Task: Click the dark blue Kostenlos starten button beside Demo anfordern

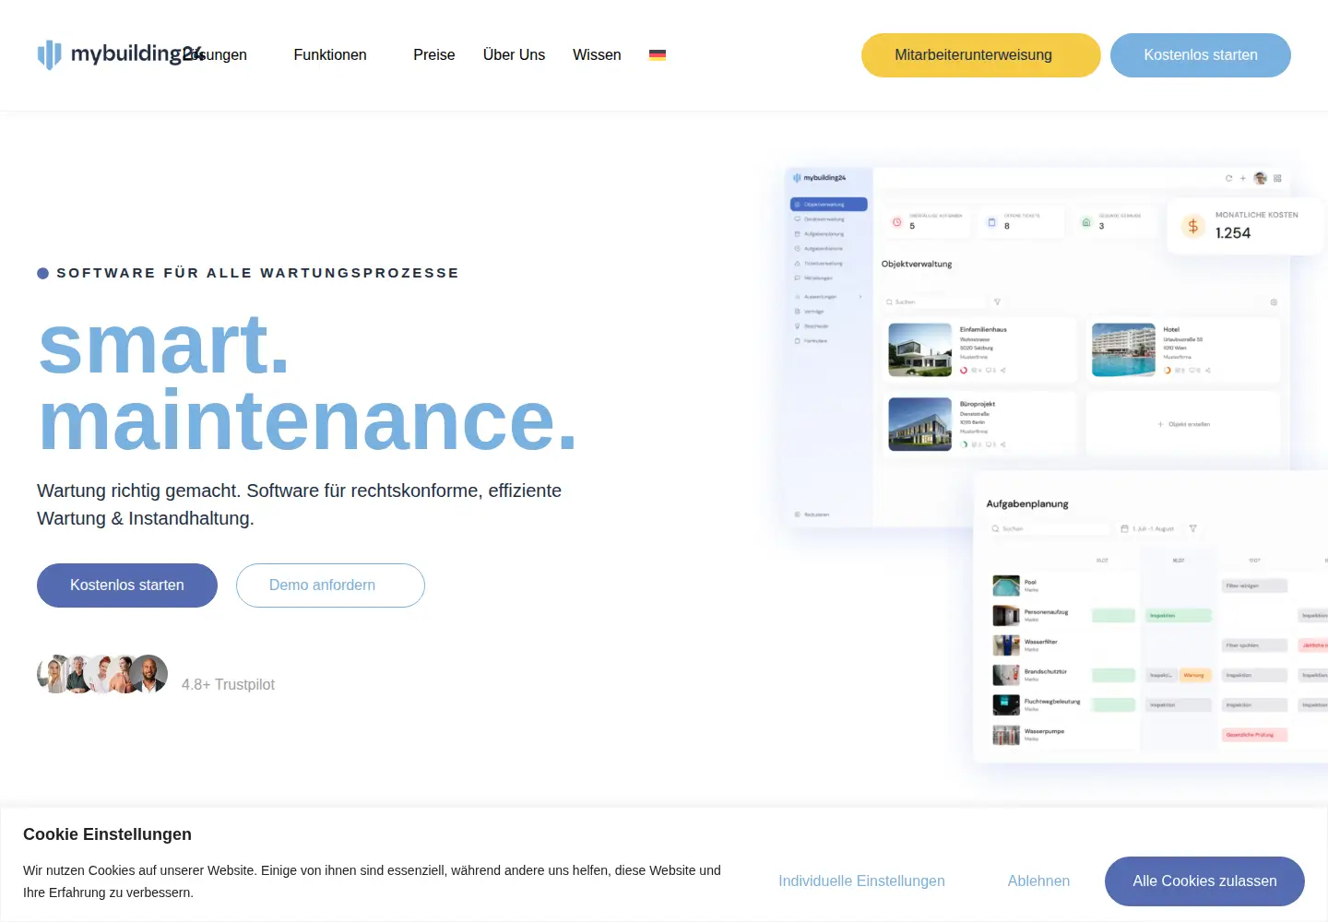Action: [x=127, y=585]
